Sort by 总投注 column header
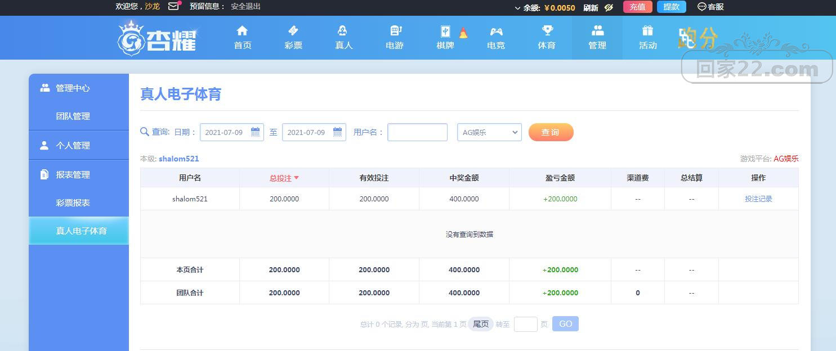This screenshot has width=836, height=351. [284, 178]
